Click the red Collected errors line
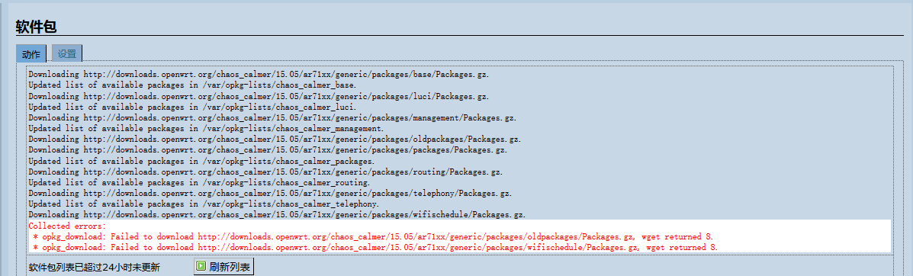Viewport: 913px width, 276px height. click(68, 226)
